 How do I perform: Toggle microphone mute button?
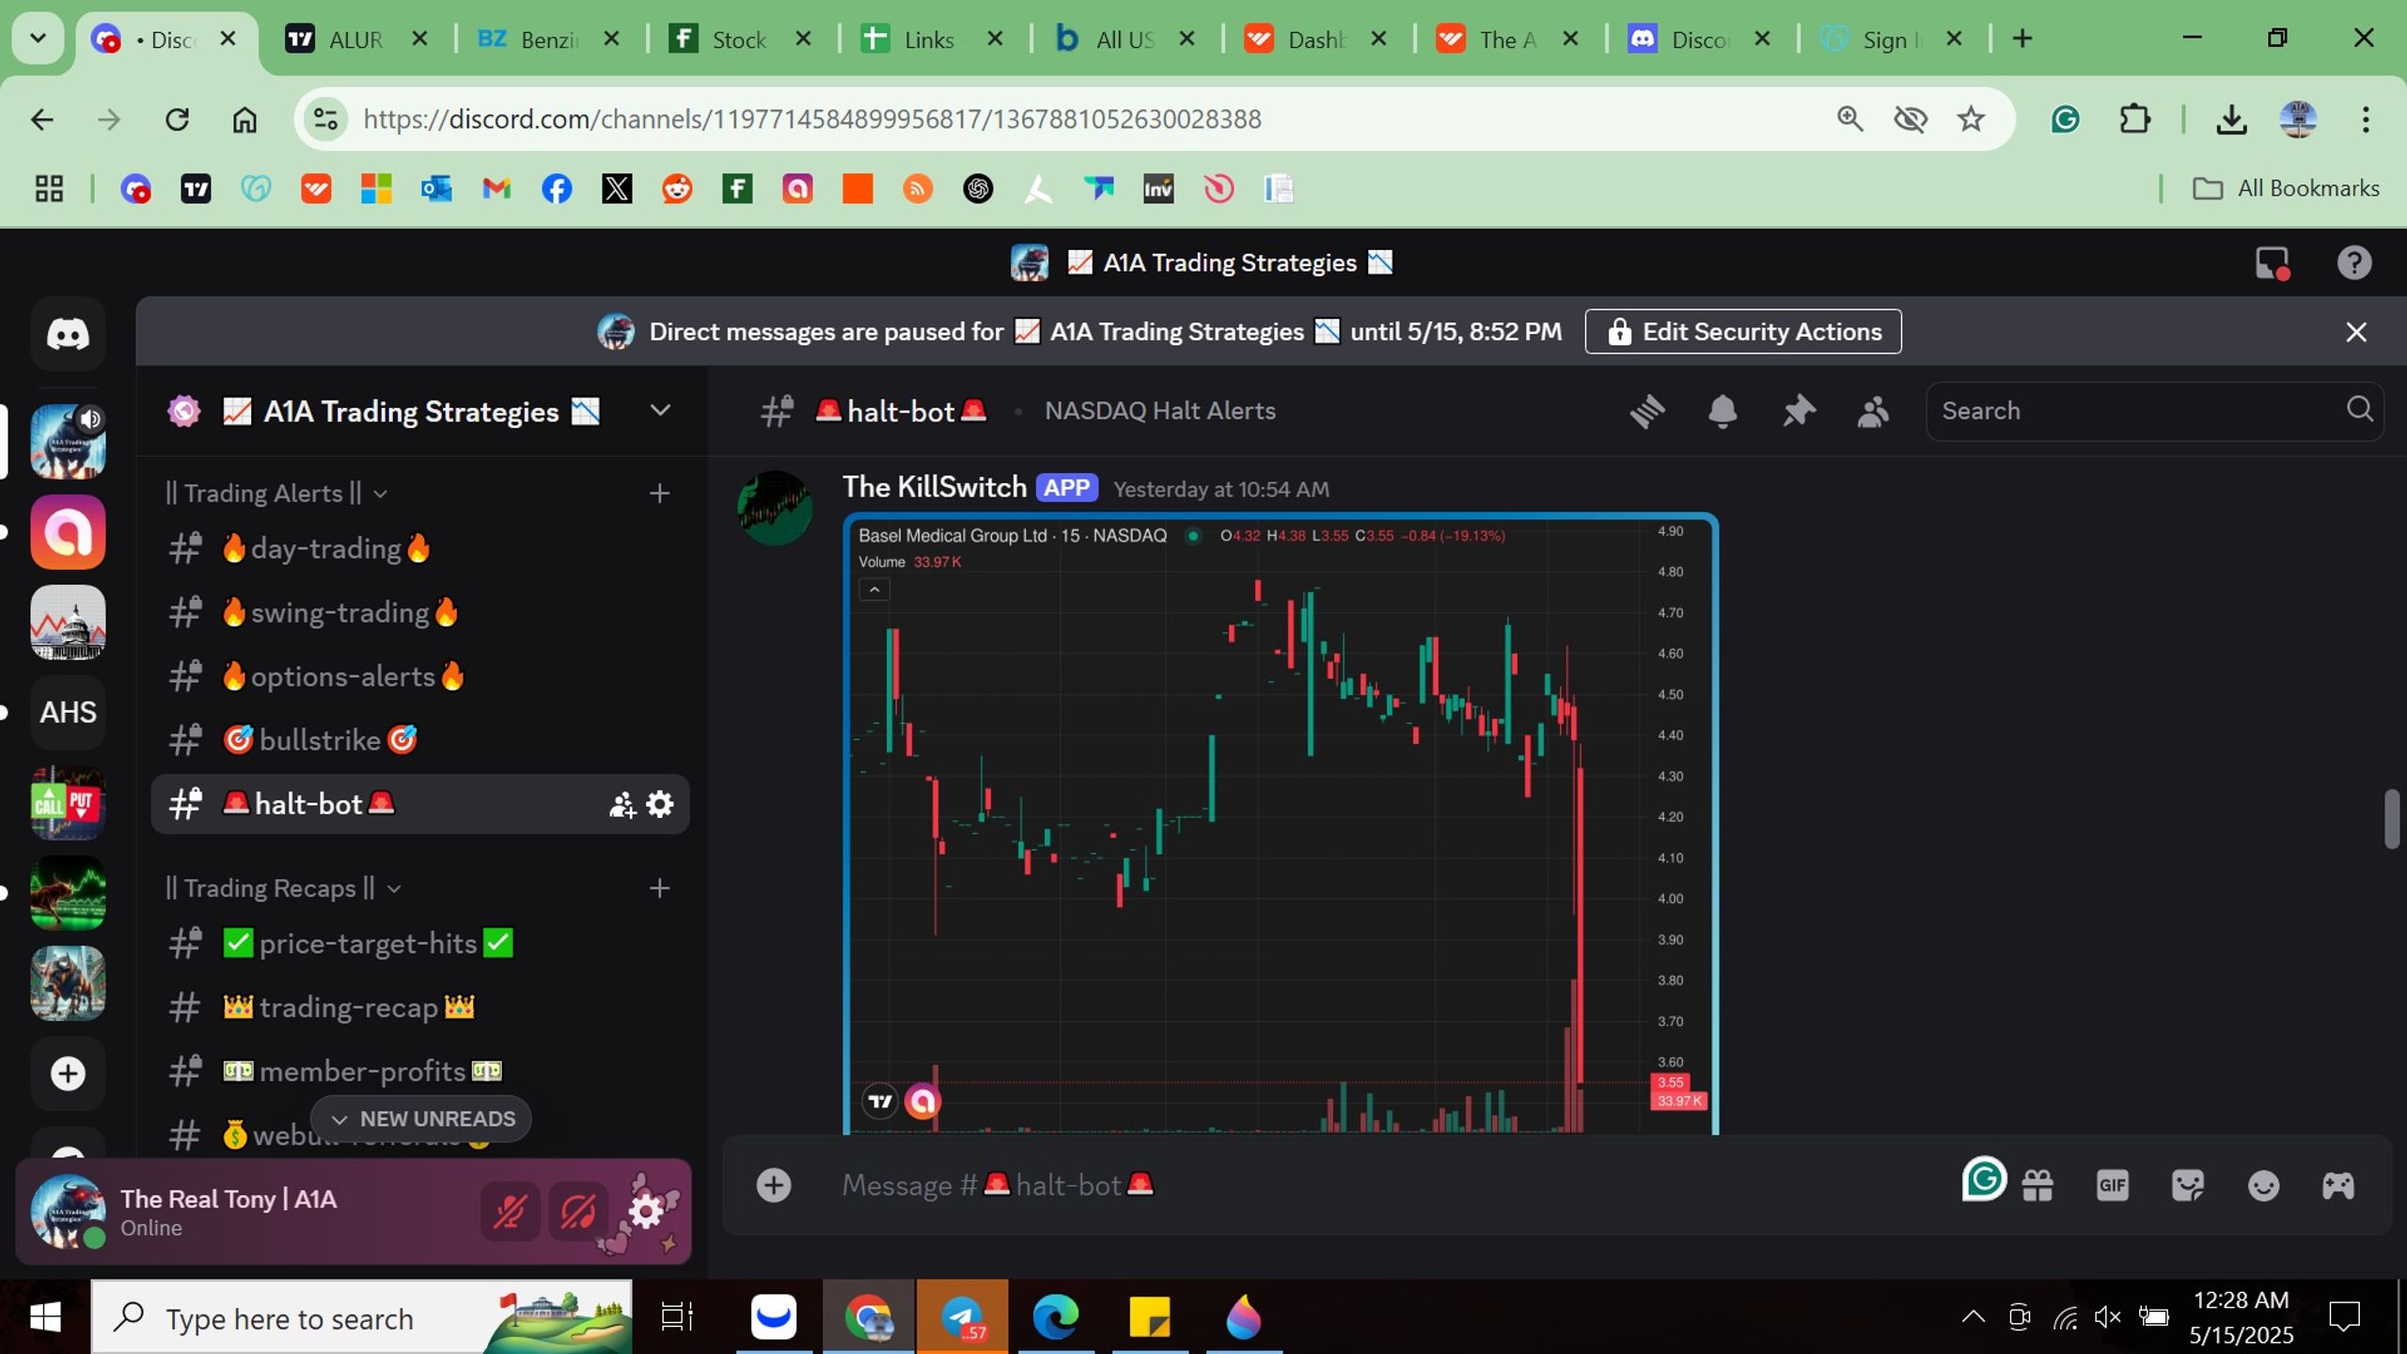[511, 1211]
